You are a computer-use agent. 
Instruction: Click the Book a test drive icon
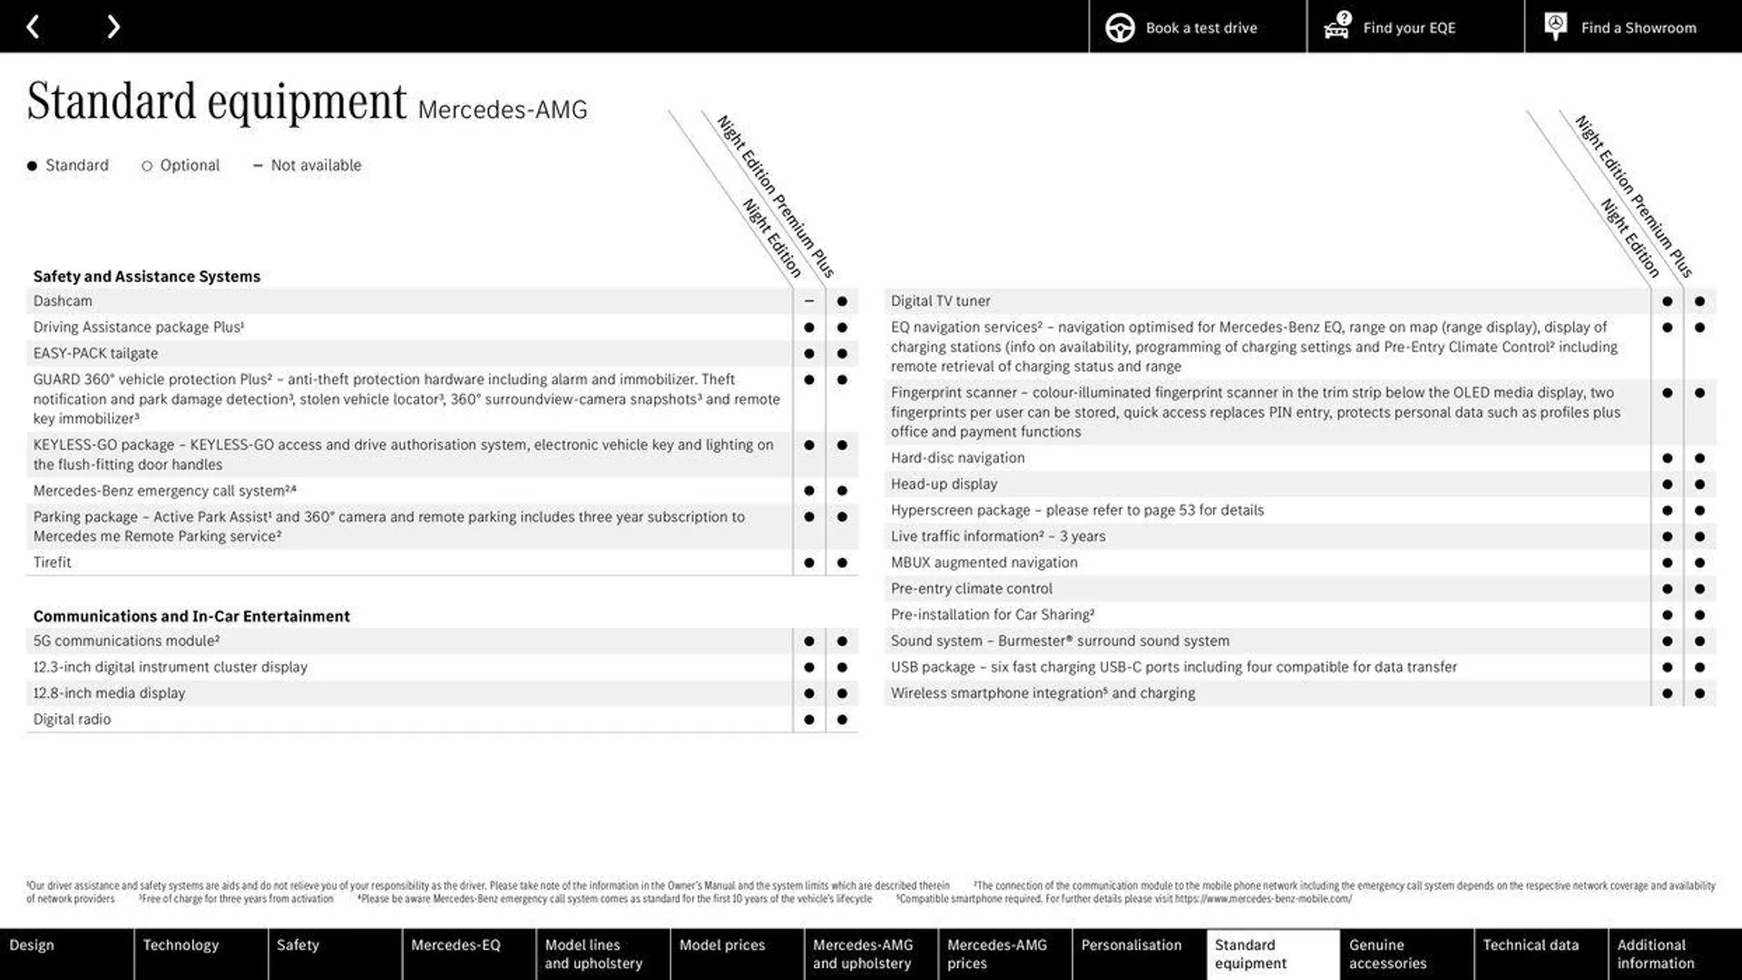click(1118, 27)
